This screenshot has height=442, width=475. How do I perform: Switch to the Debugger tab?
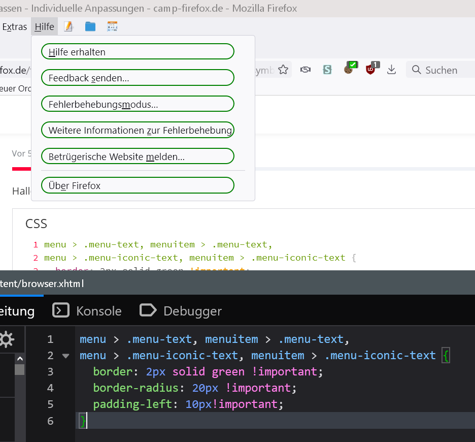[181, 310]
